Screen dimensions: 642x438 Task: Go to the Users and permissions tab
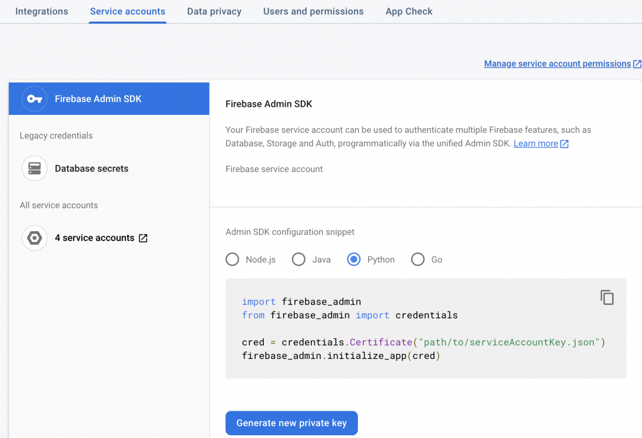(313, 11)
